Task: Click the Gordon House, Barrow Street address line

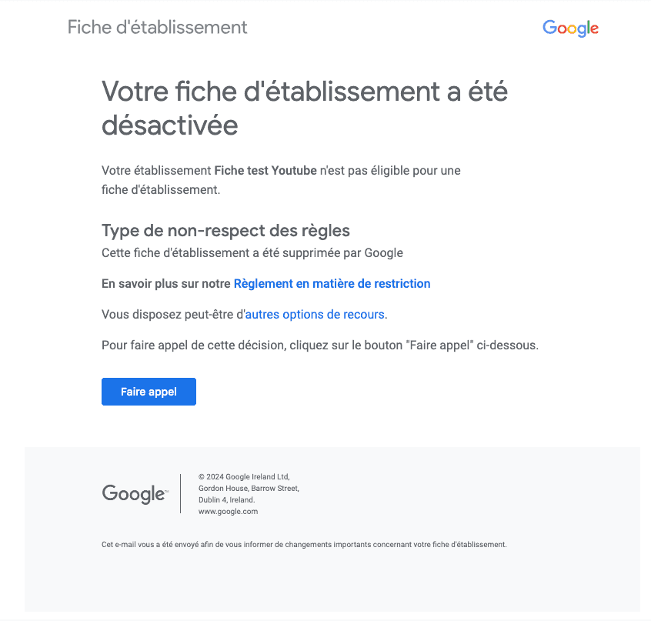Action: (249, 488)
